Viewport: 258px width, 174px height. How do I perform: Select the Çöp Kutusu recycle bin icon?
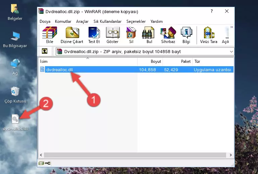coord(15,95)
